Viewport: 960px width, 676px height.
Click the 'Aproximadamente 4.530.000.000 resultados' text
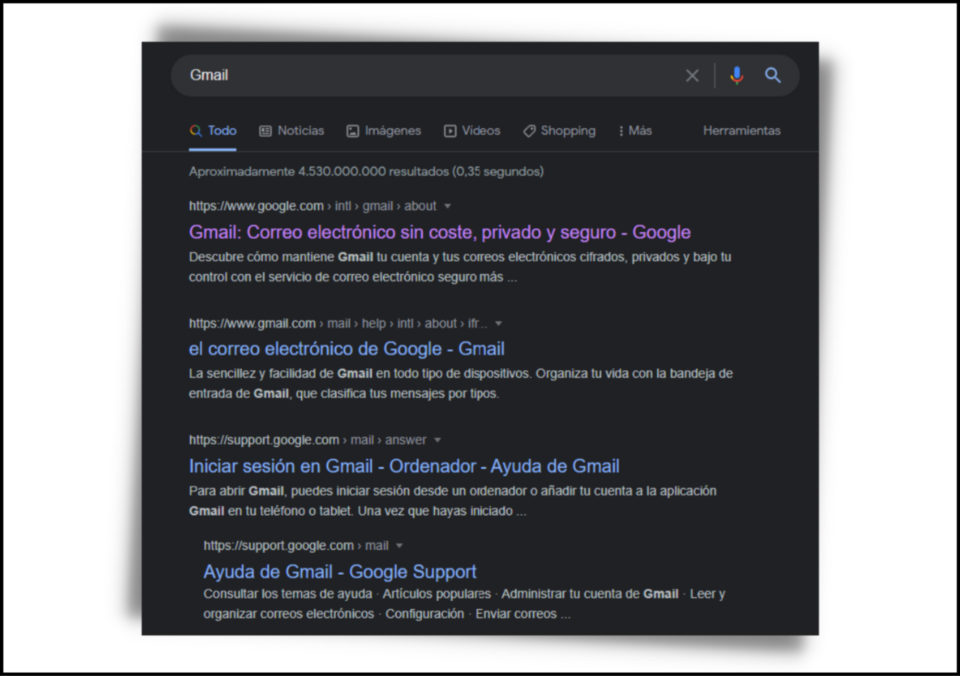[366, 171]
